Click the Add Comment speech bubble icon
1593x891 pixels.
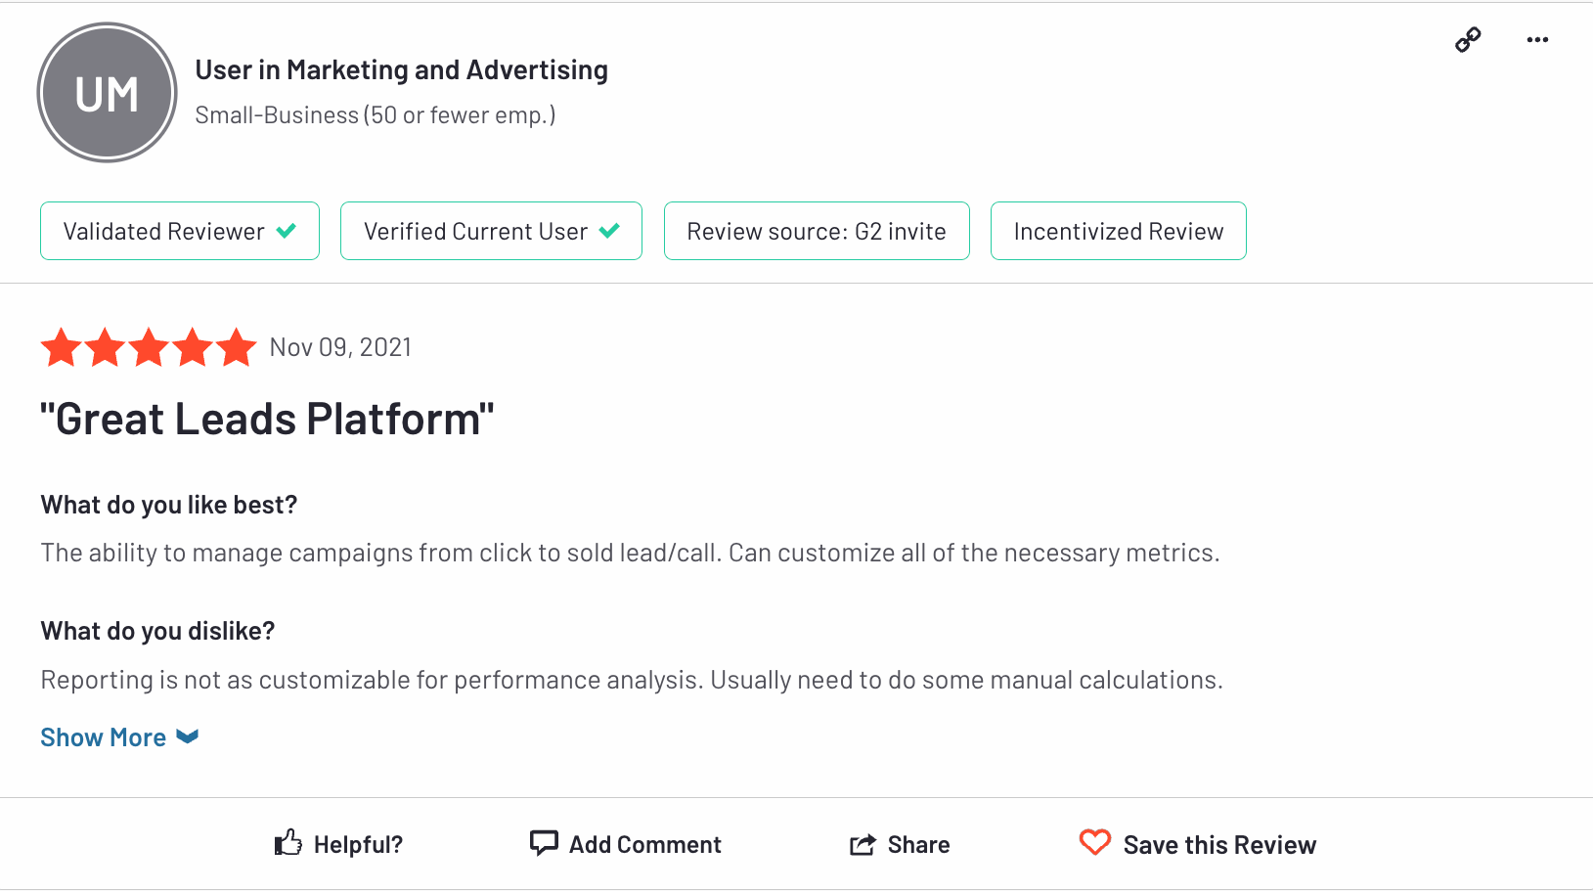544,842
